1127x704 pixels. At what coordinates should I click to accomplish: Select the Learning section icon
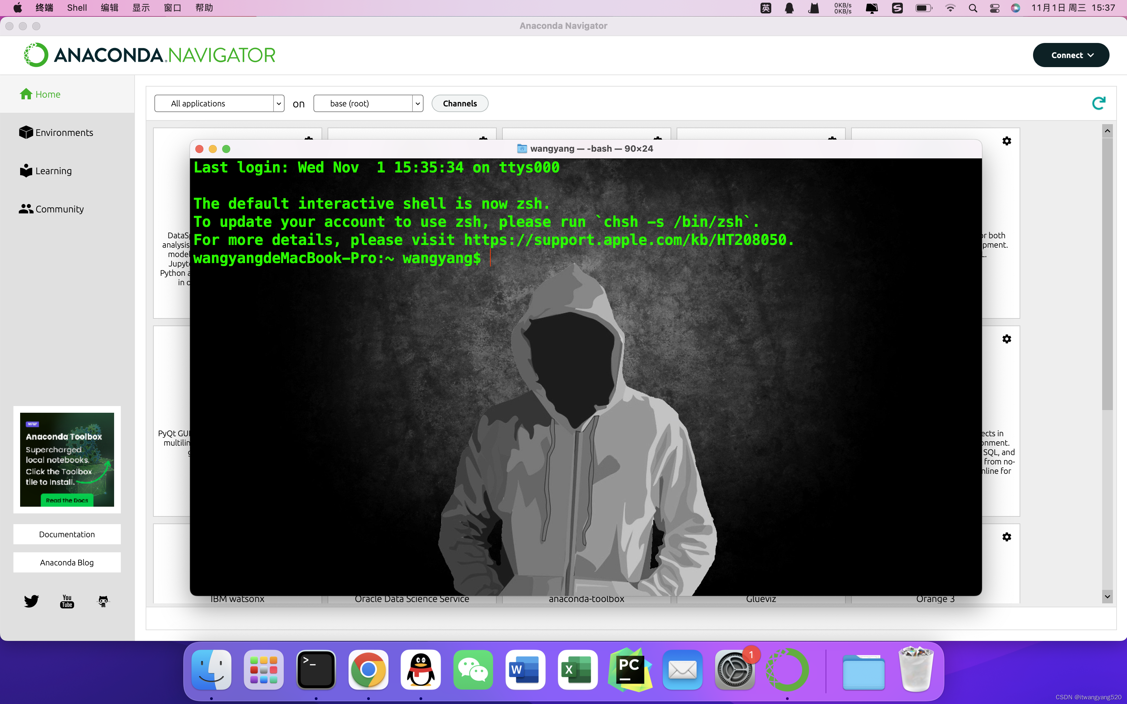click(x=25, y=170)
